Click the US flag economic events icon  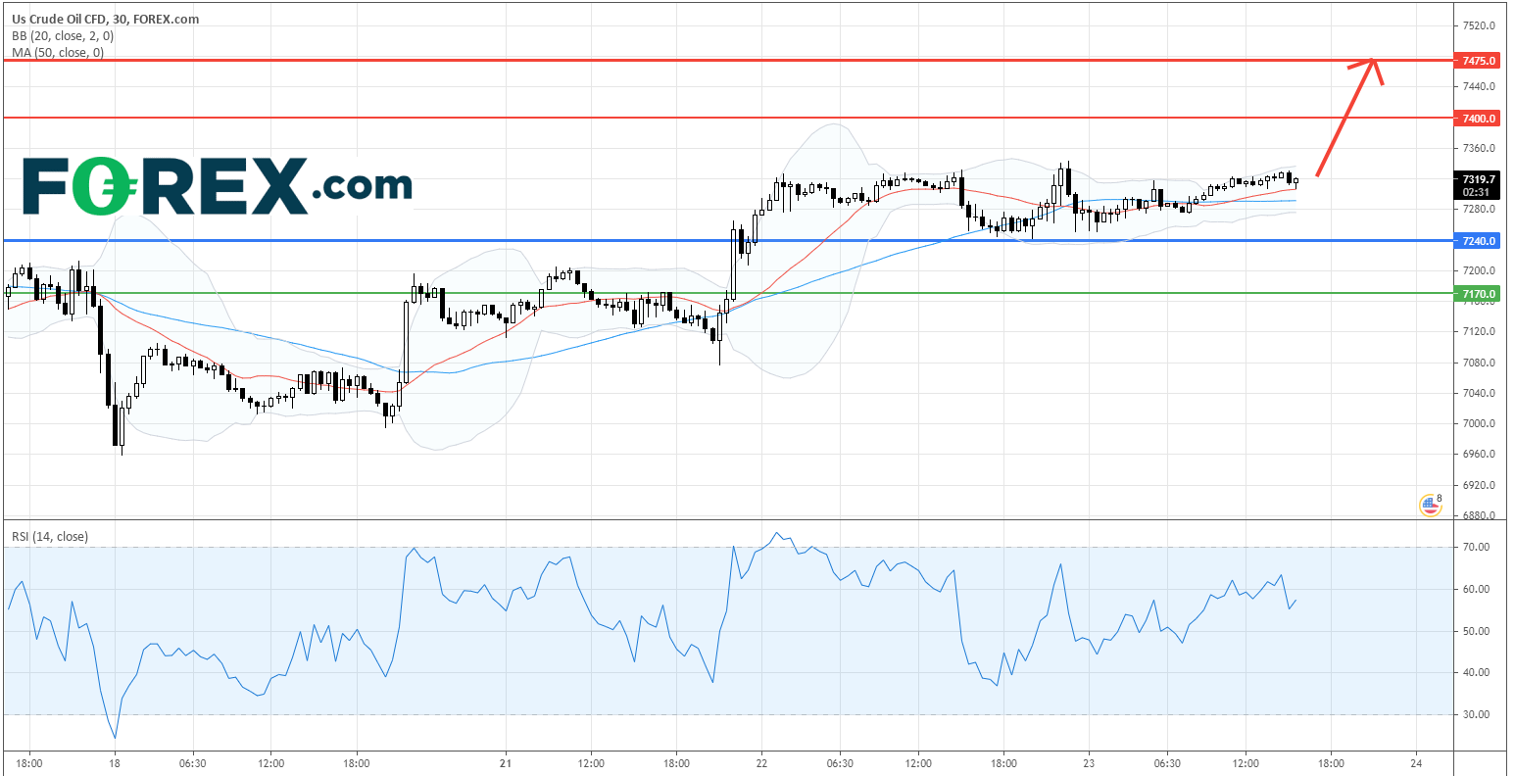(1430, 506)
